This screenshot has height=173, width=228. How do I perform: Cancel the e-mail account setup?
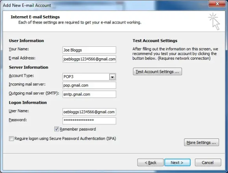click(x=208, y=162)
